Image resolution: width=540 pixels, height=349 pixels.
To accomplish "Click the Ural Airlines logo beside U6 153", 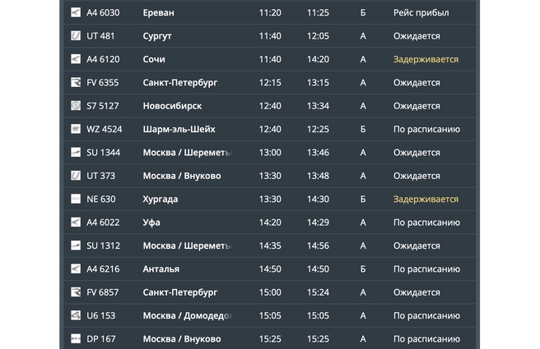I will point(76,315).
